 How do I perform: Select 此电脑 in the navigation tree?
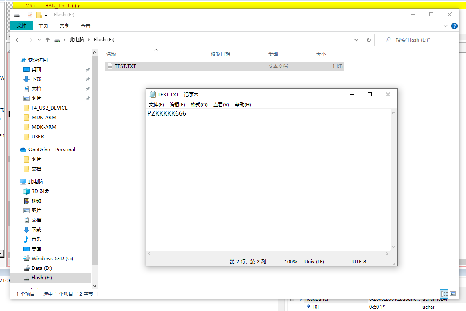click(35, 181)
